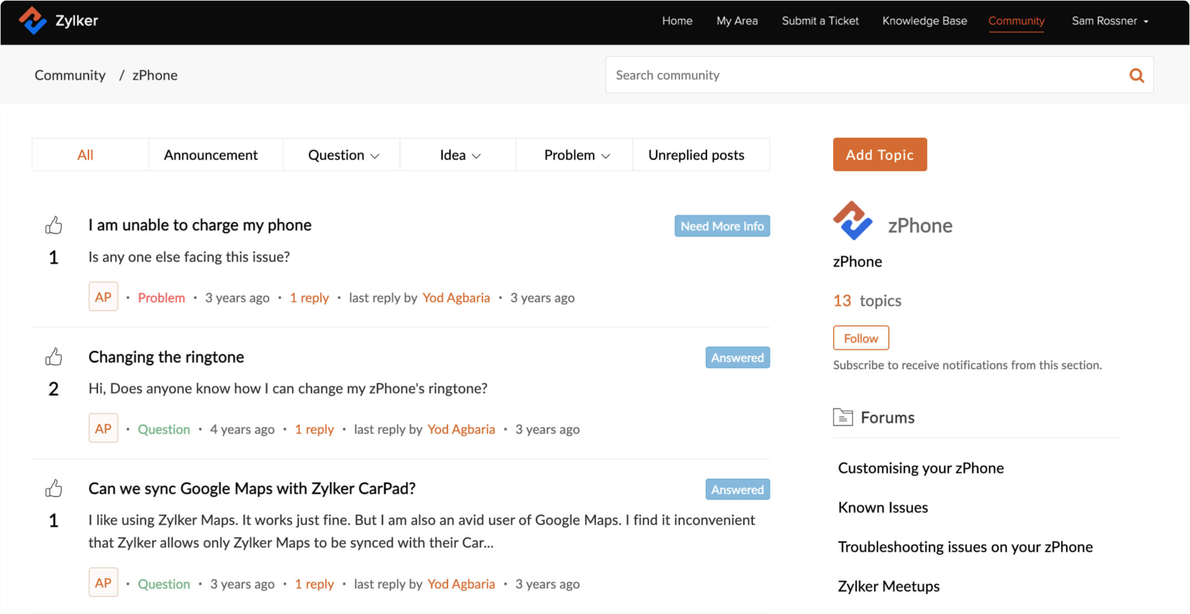Click the Answered badge on Google Maps post
This screenshot has width=1190, height=614.
[738, 489]
